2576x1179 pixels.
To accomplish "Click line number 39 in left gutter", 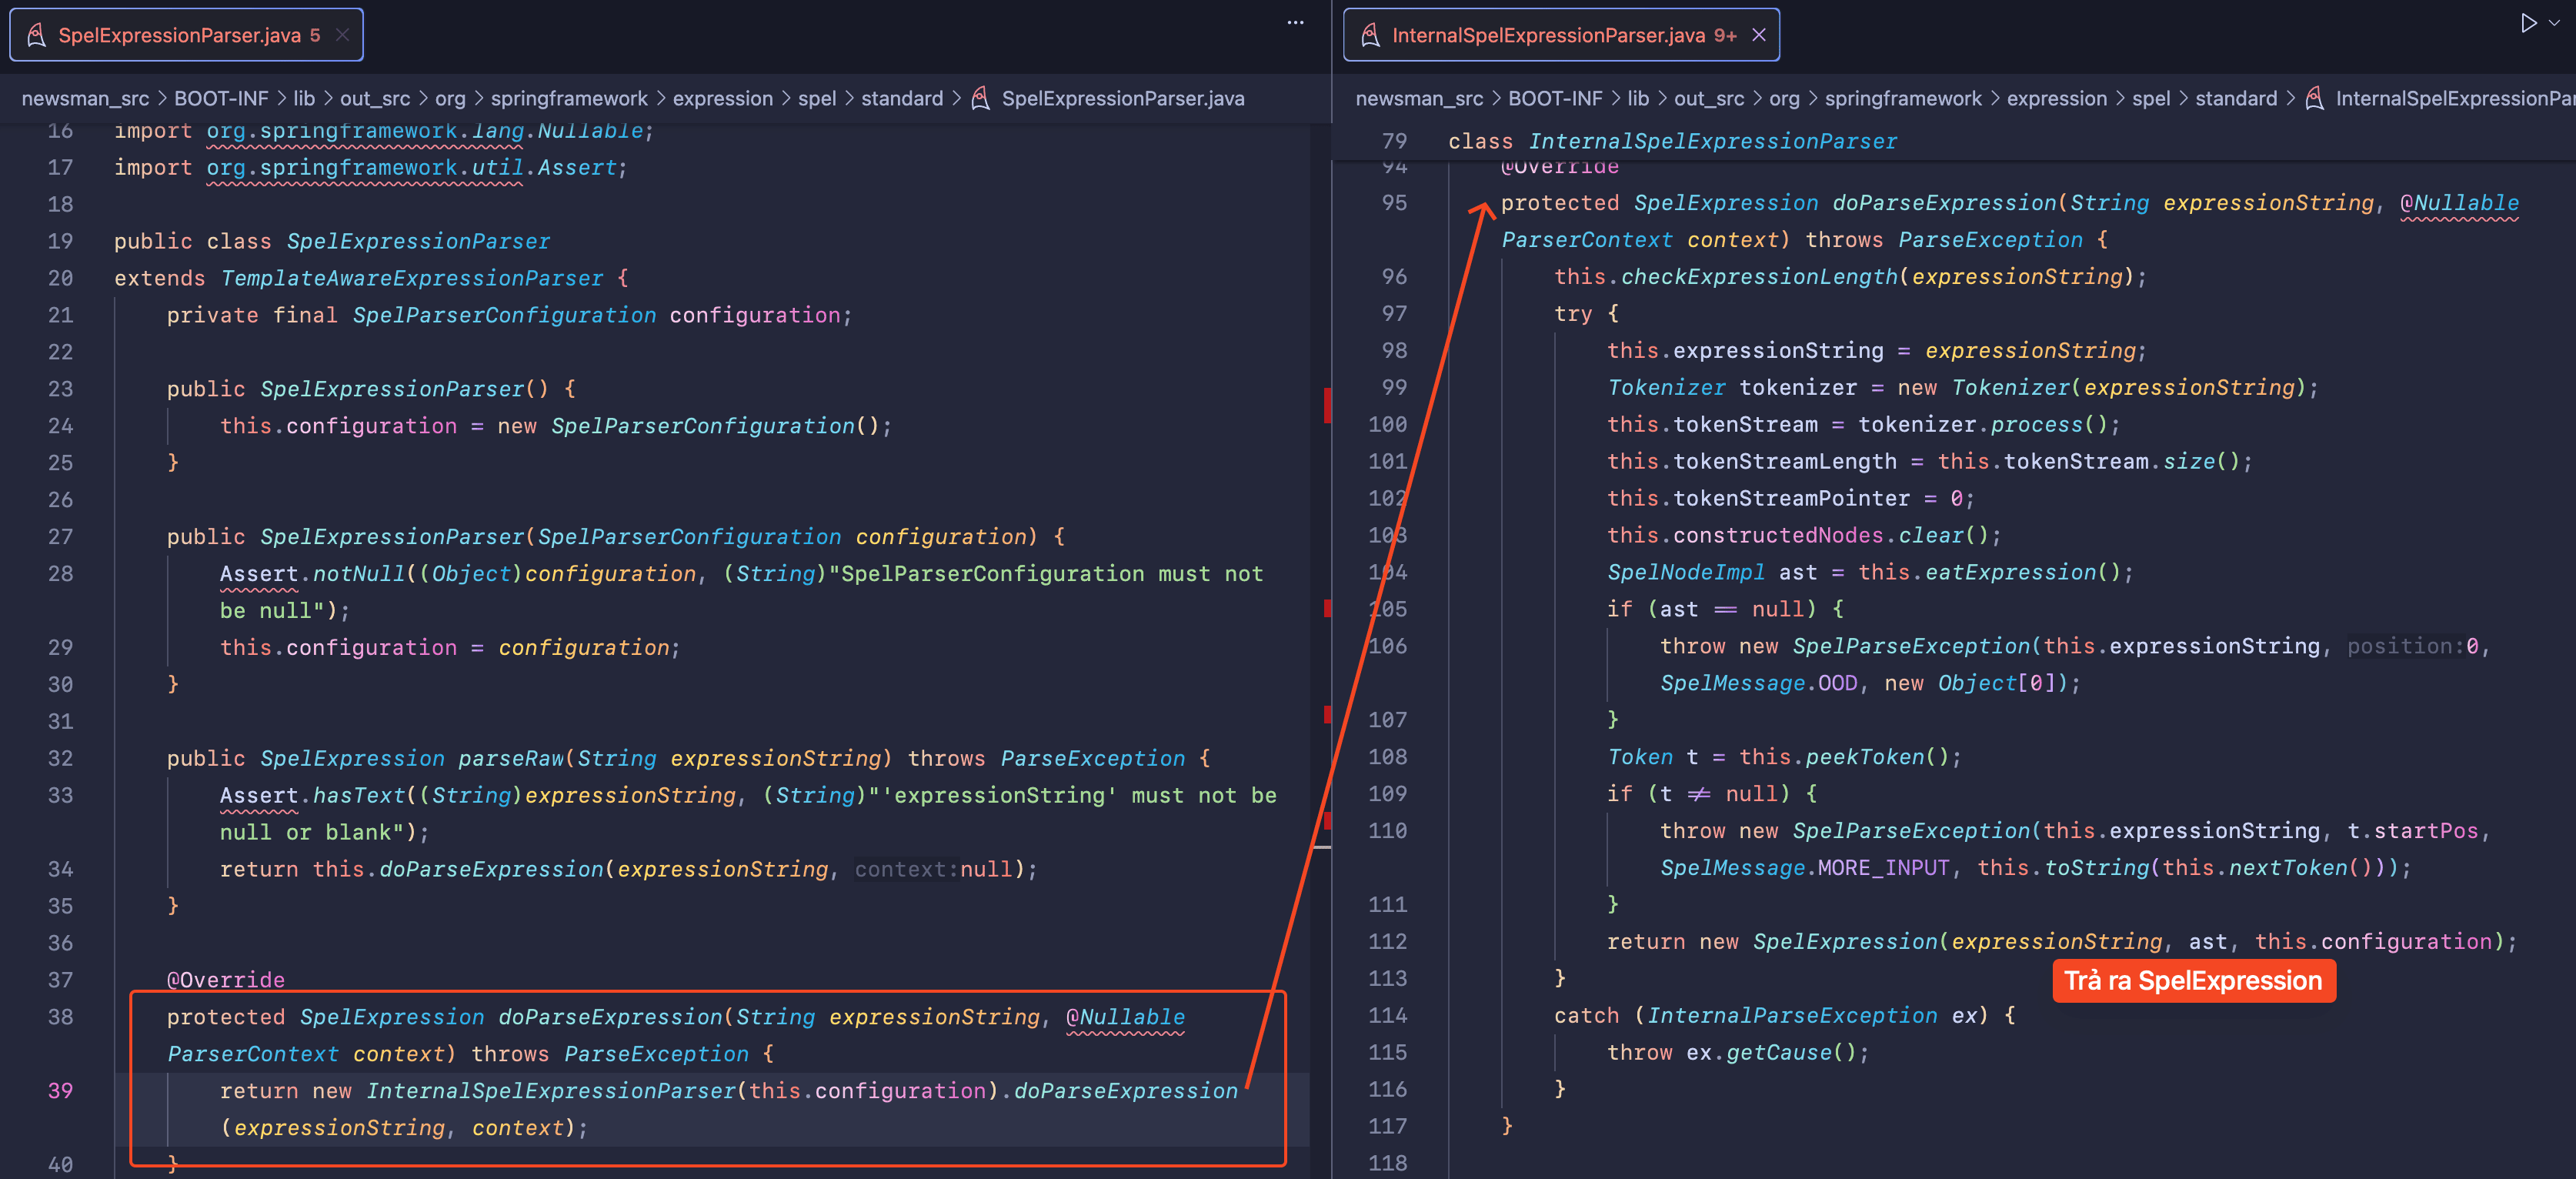I will pos(60,1090).
